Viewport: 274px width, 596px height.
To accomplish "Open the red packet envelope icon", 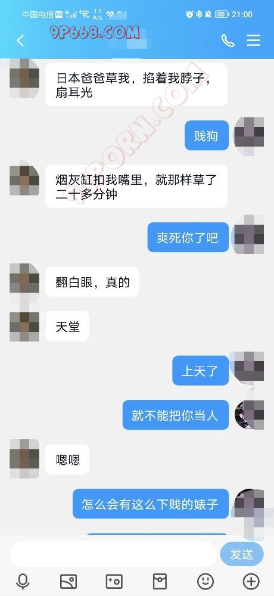I will click(x=160, y=581).
